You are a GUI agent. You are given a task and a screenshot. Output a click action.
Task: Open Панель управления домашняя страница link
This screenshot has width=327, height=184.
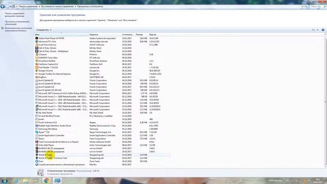pyautogui.click(x=15, y=15)
